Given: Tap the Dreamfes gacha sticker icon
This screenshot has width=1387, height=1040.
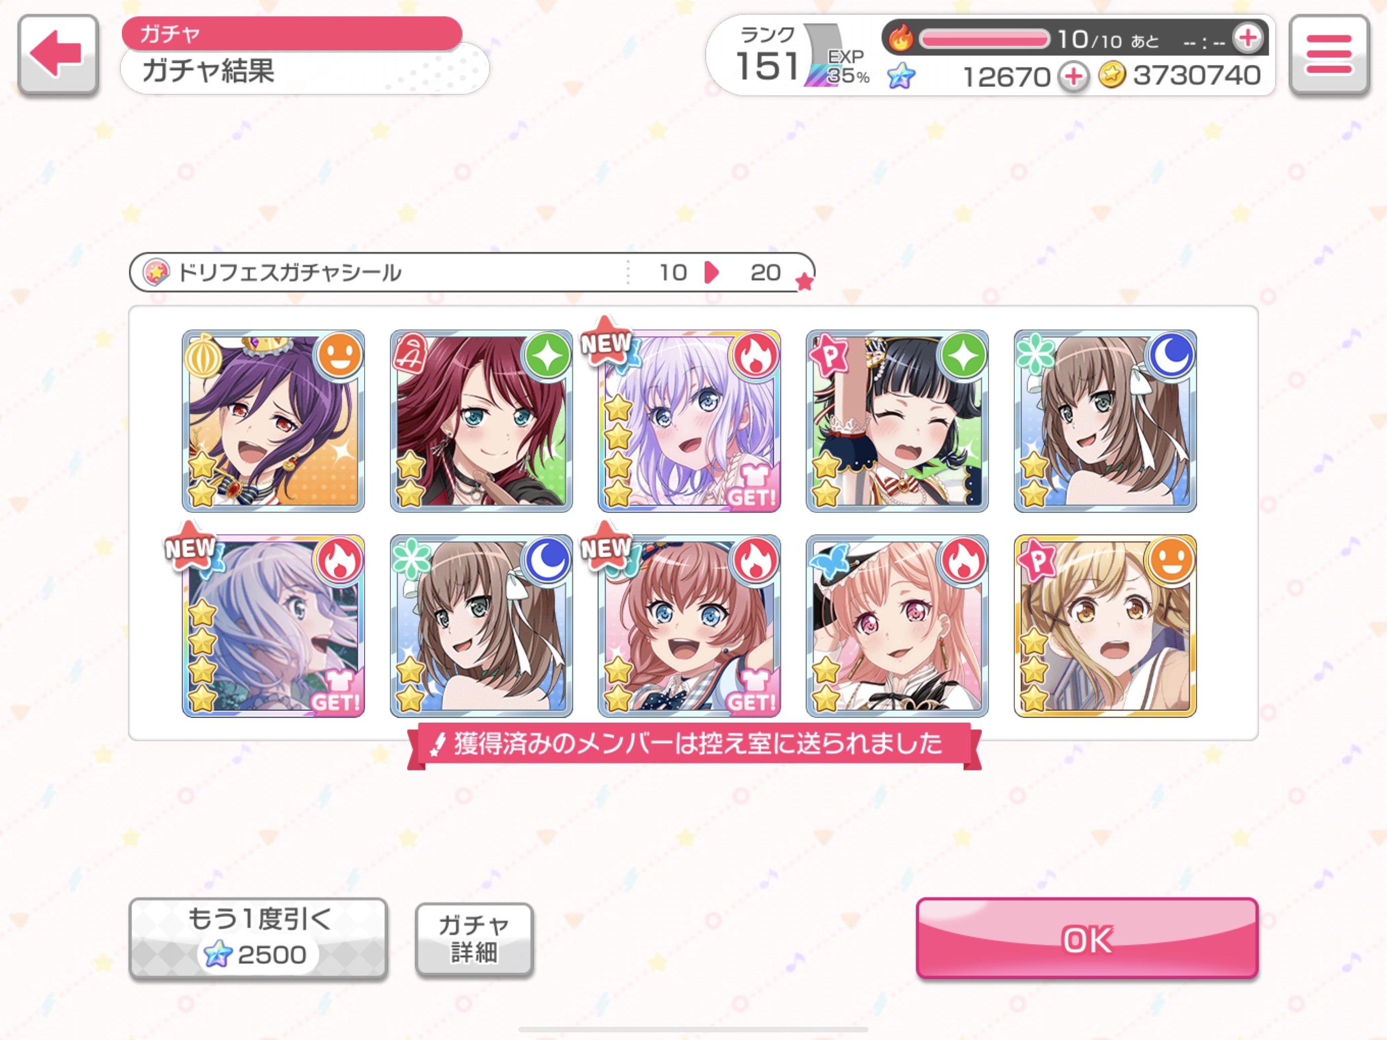Looking at the screenshot, I should coord(155,272).
